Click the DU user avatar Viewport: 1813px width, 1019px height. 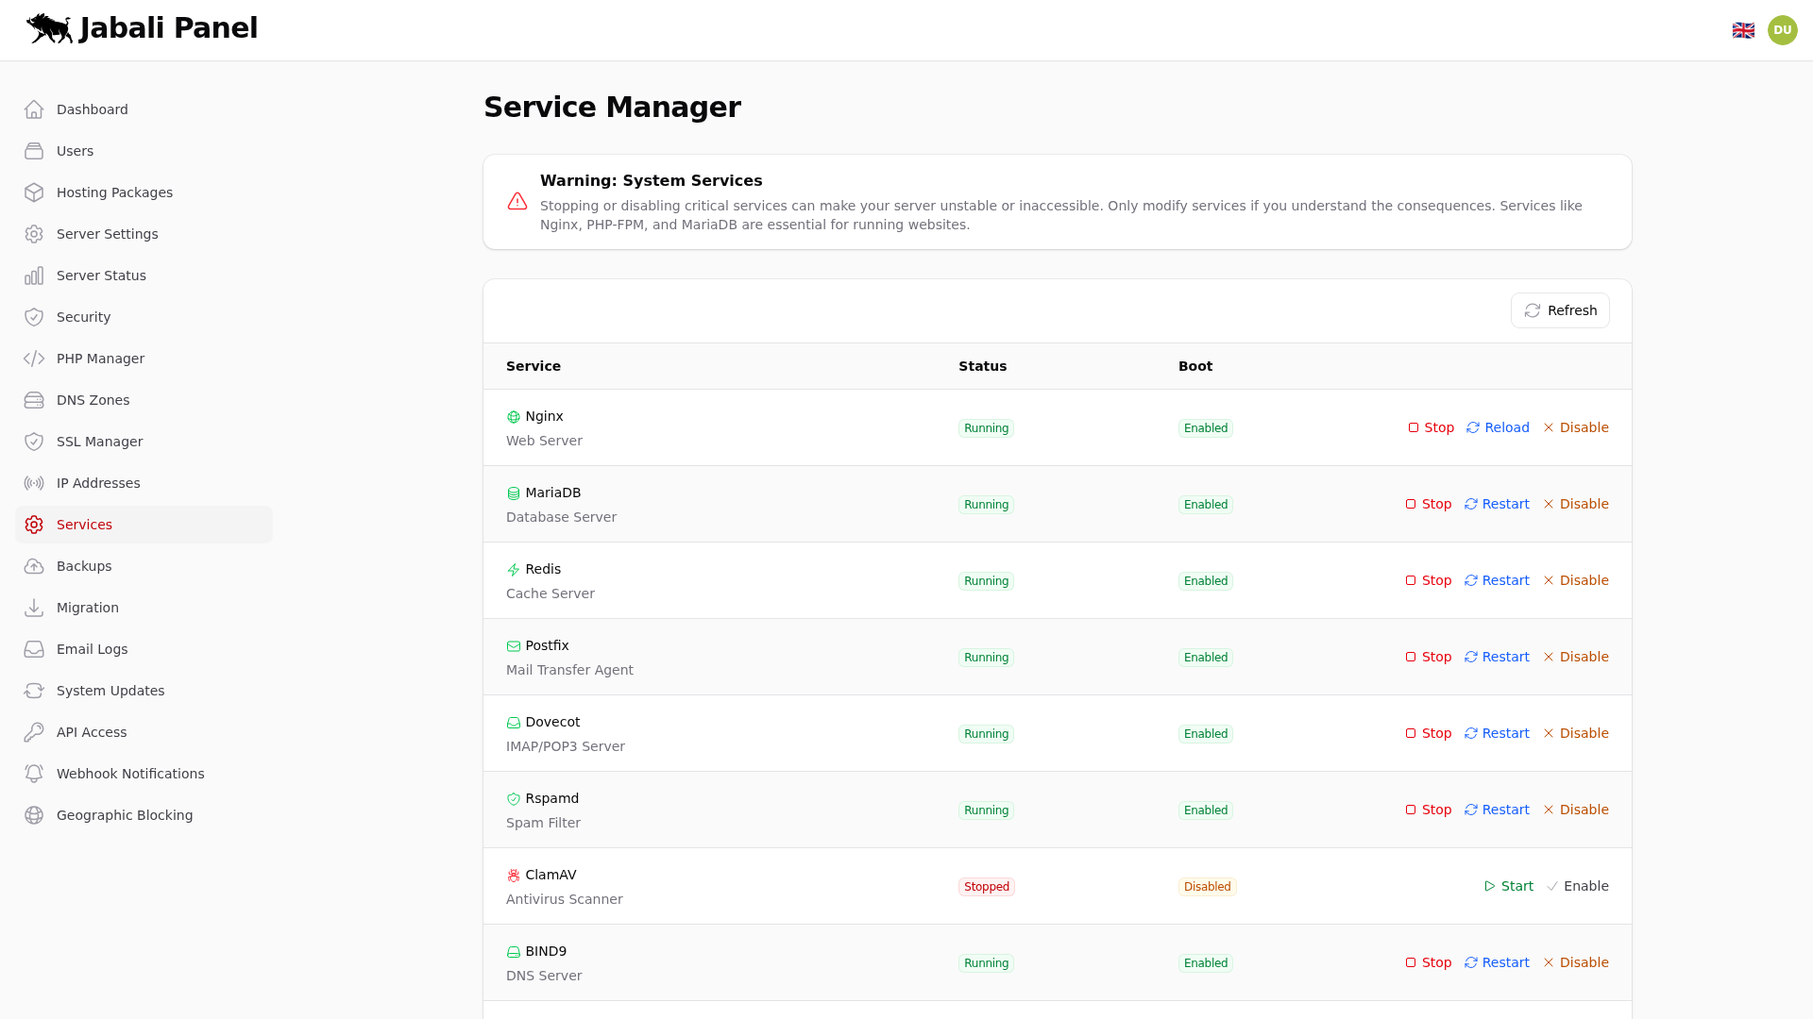click(1783, 29)
